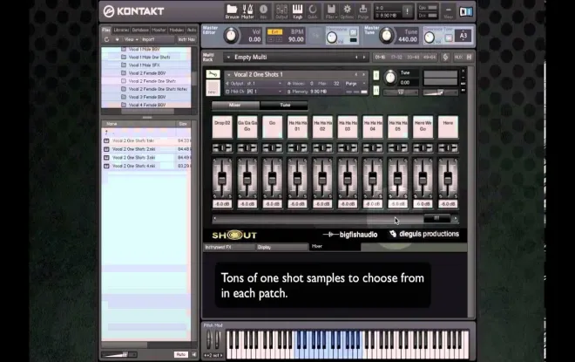Click the View minimize icon
The image size is (575, 362).
click(448, 11)
